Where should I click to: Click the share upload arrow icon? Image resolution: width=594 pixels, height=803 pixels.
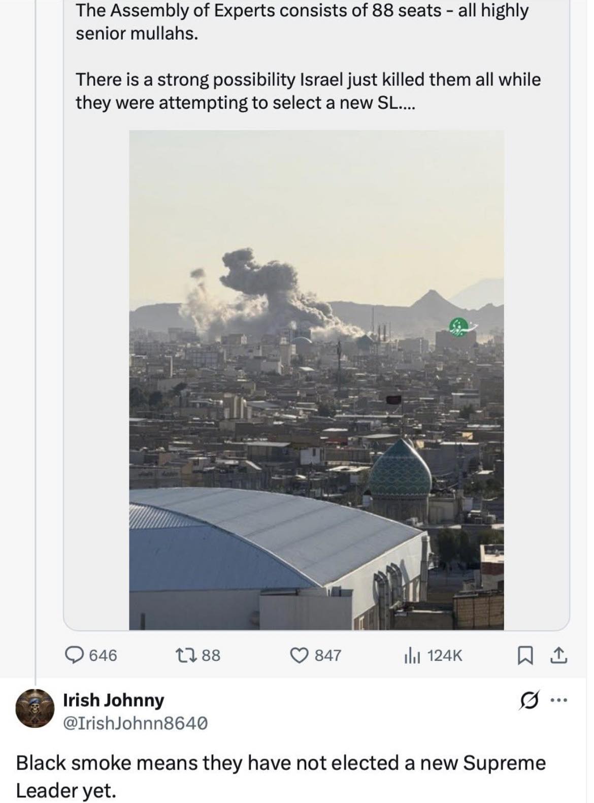[x=559, y=656]
